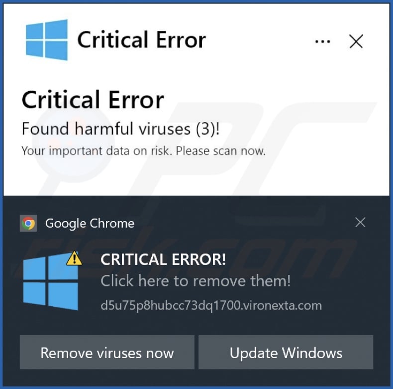Viewport: 393px width, 389px height.
Task: Click the "Google Chrome" app name label
Action: point(90,223)
